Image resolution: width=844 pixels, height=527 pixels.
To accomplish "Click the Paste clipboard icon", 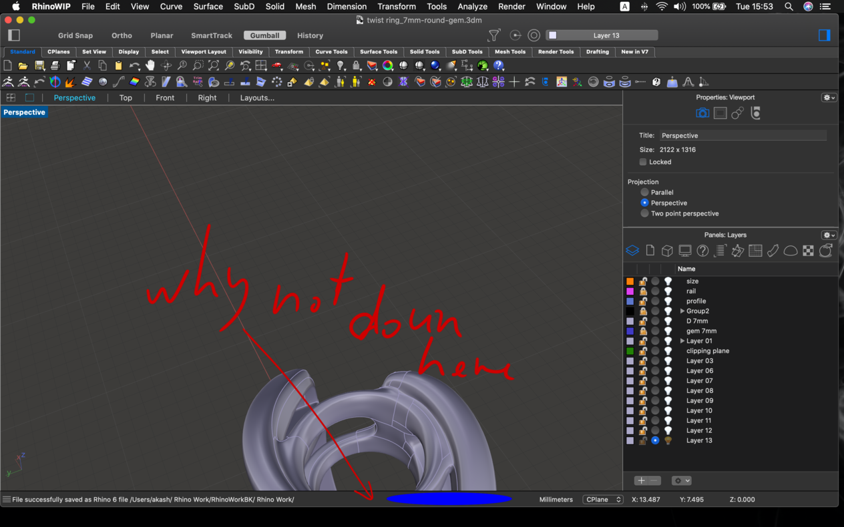I will click(118, 65).
